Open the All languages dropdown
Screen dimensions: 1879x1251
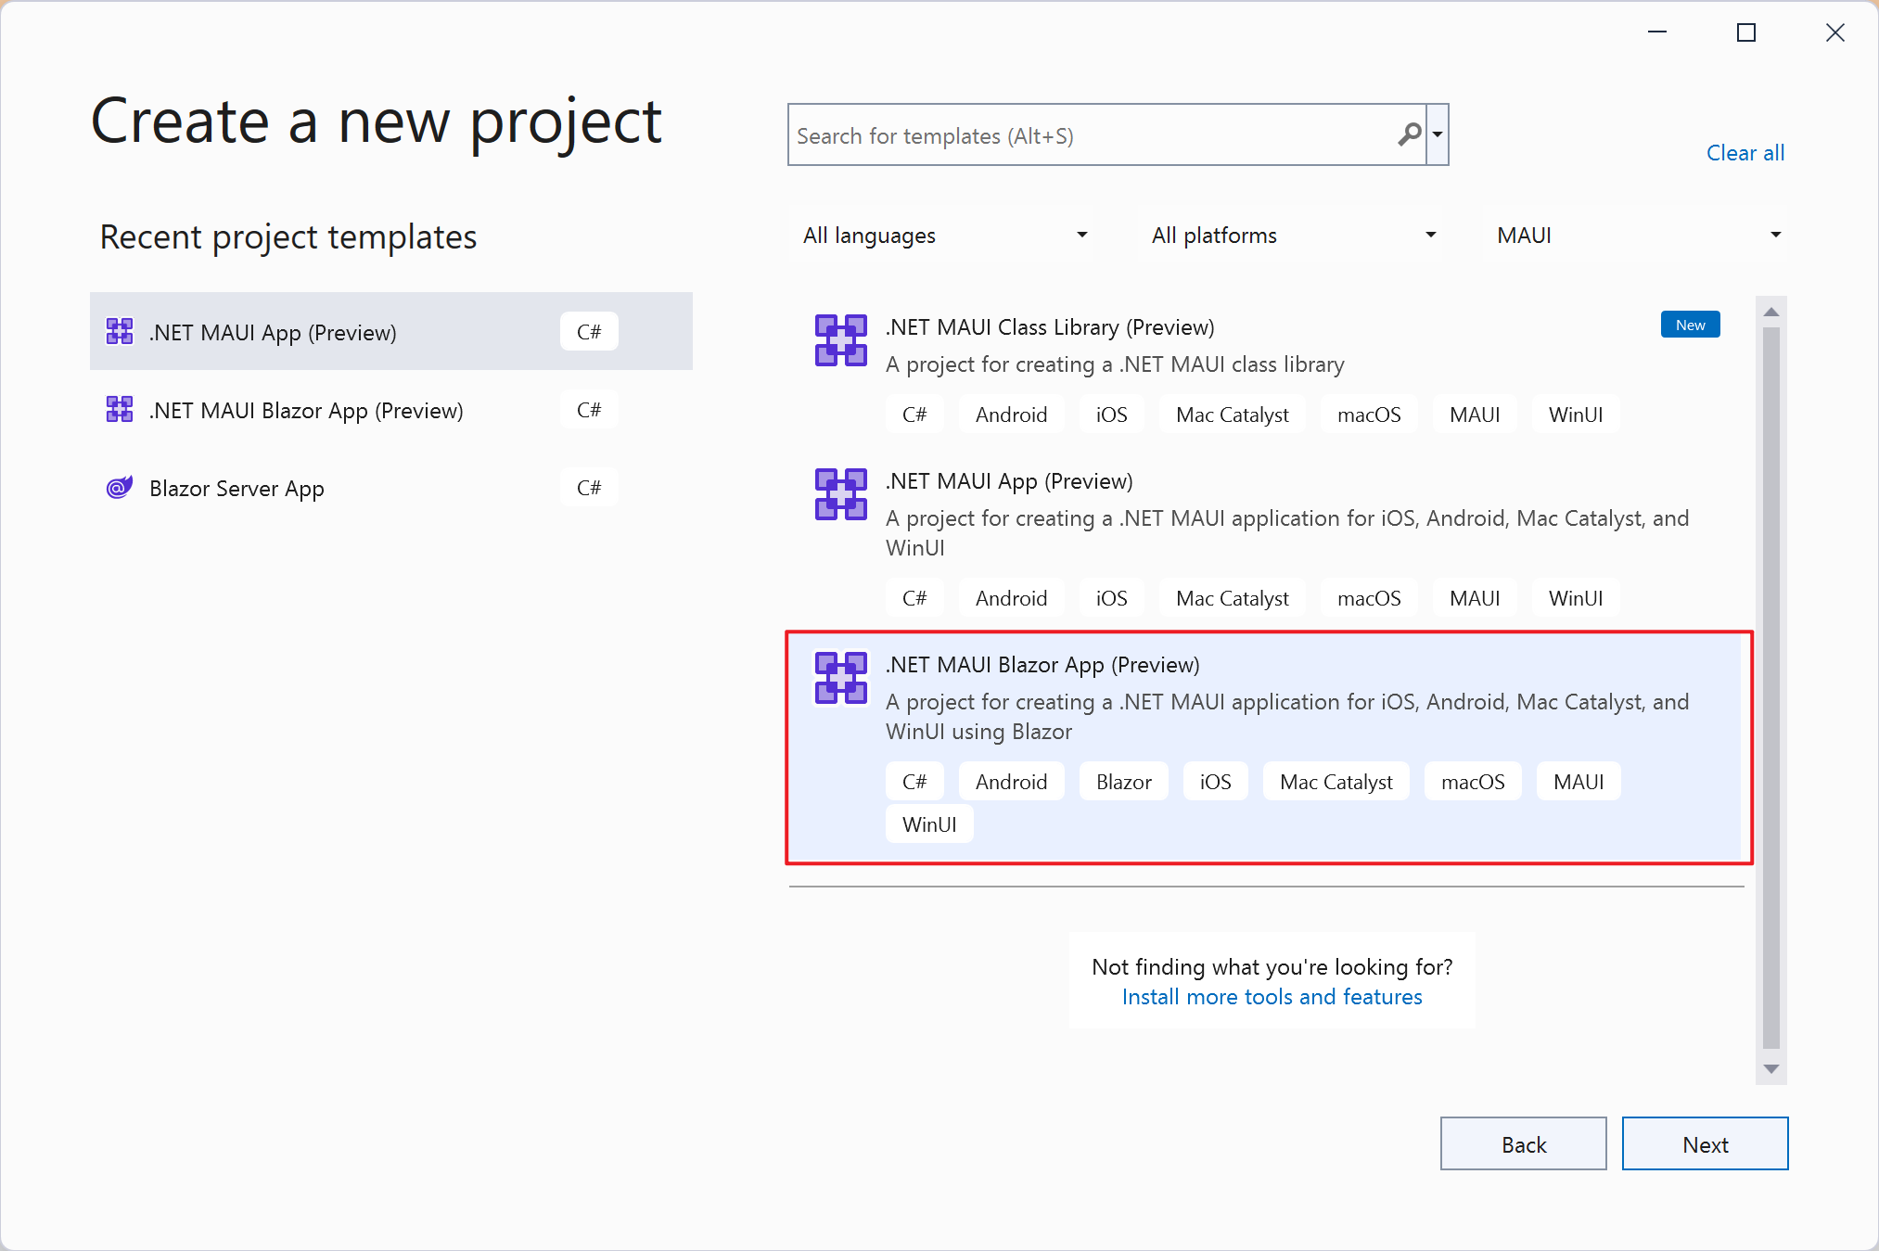click(942, 236)
